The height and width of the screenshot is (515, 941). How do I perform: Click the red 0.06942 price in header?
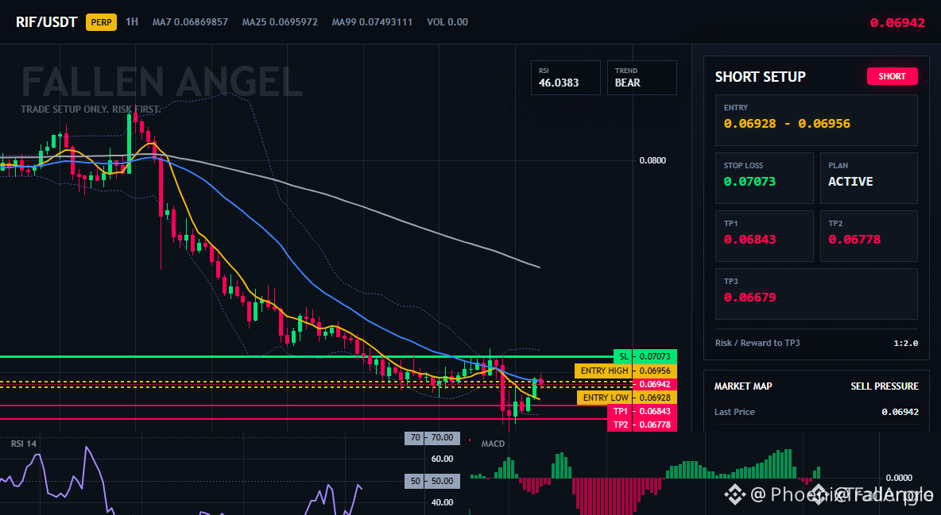[x=897, y=23]
